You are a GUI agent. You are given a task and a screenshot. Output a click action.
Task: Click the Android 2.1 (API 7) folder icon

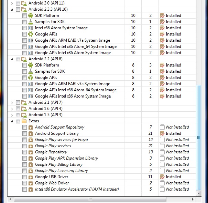coord(24,102)
